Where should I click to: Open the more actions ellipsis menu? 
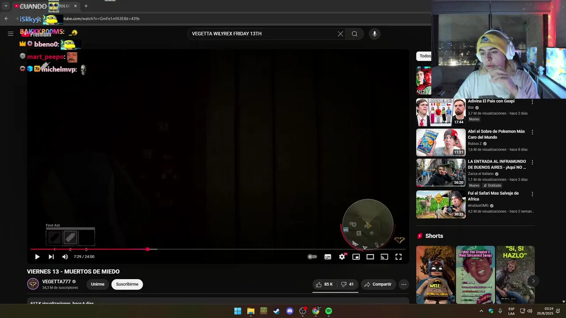pos(404,284)
